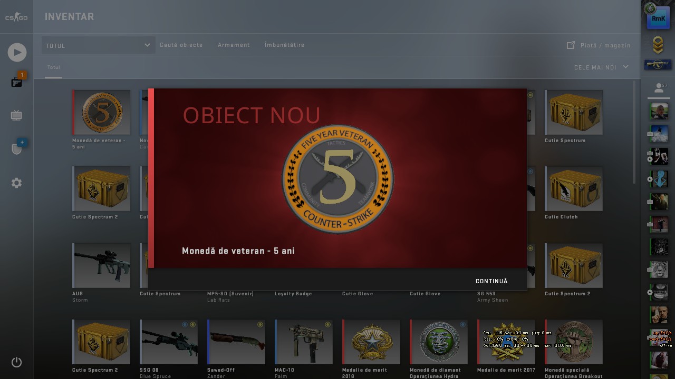Click the MP5-SD (Souvenir) item label
Image resolution: width=675 pixels, height=379 pixels.
pos(230,294)
